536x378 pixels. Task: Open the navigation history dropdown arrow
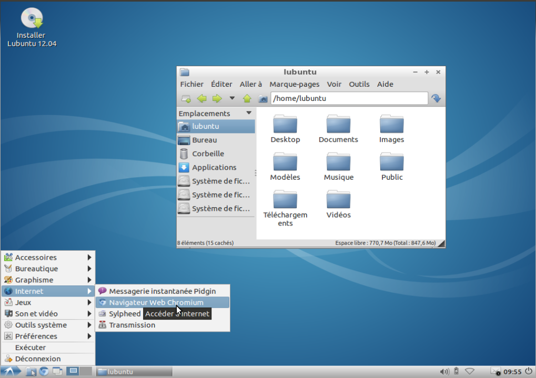pos(232,98)
